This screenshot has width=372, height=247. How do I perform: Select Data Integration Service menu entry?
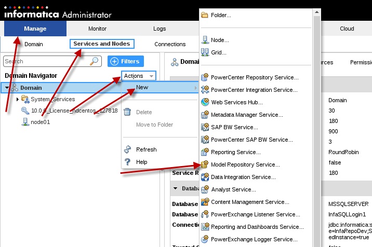coord(243,177)
